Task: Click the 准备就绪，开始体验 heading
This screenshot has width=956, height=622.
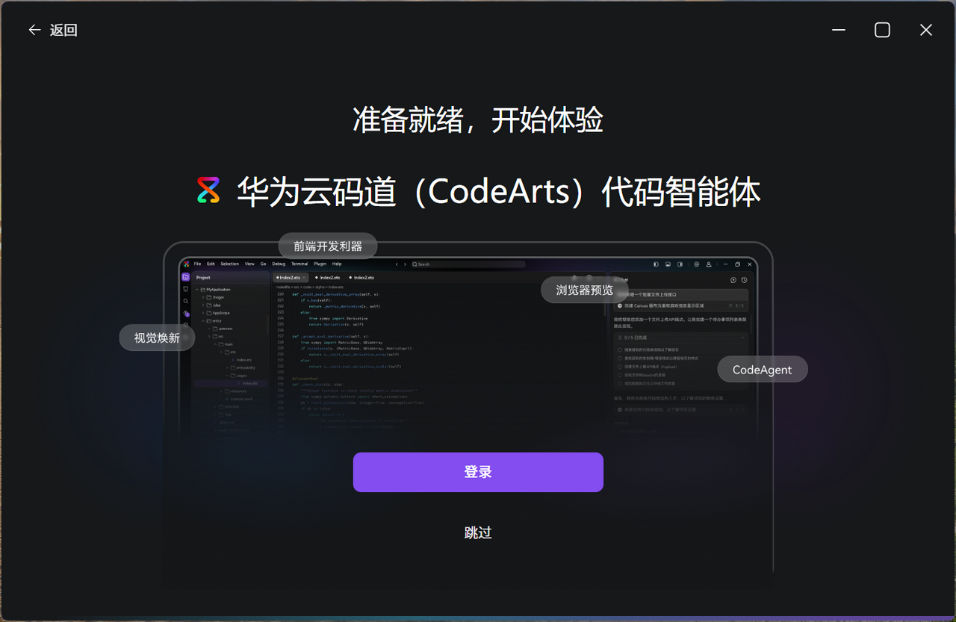Action: (x=478, y=120)
